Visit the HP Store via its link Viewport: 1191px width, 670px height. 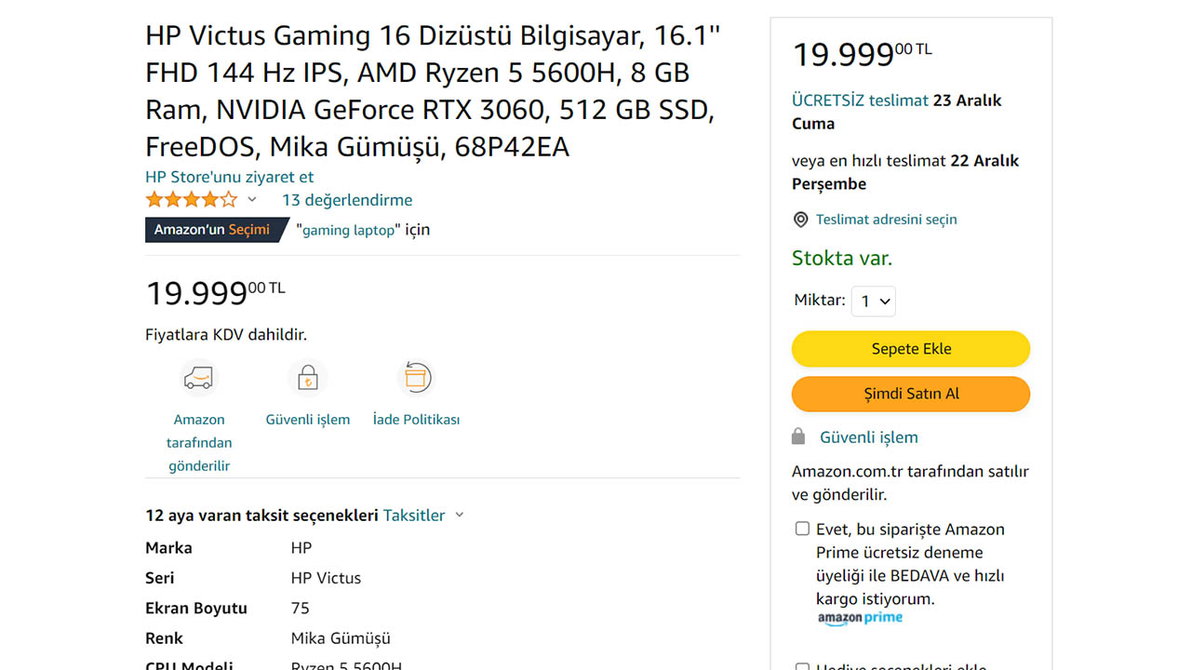point(229,176)
